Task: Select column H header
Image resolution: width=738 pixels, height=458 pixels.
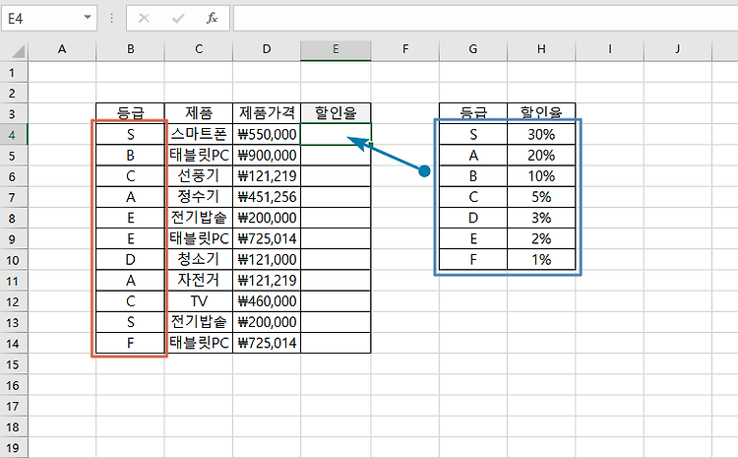Action: (x=541, y=49)
